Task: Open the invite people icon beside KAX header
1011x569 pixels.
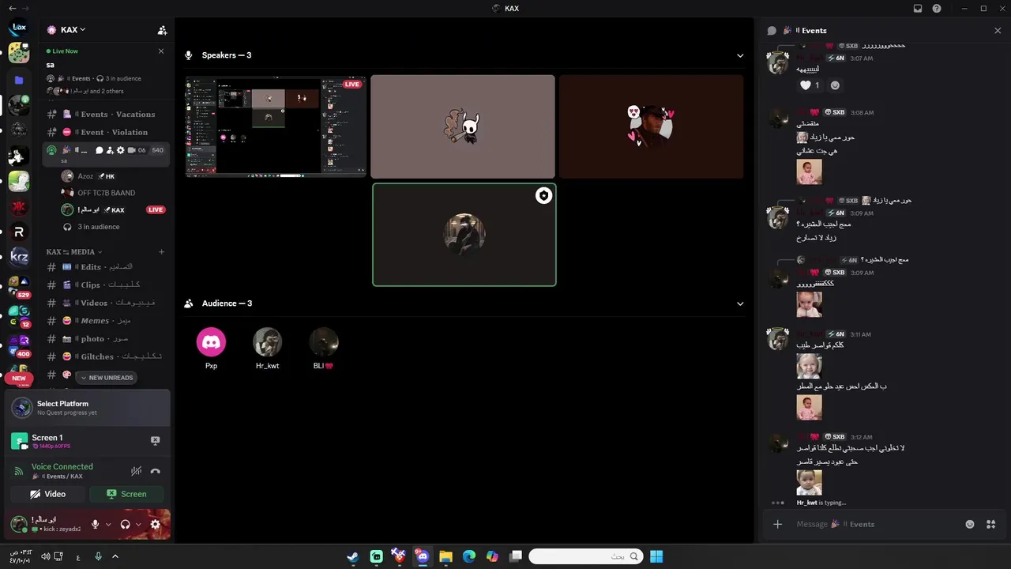Action: pos(162,30)
